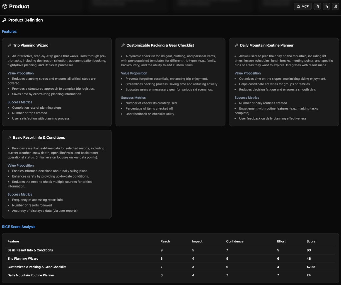Click the share/export icon in toolbar
This screenshot has width=341, height=285.
326,6
